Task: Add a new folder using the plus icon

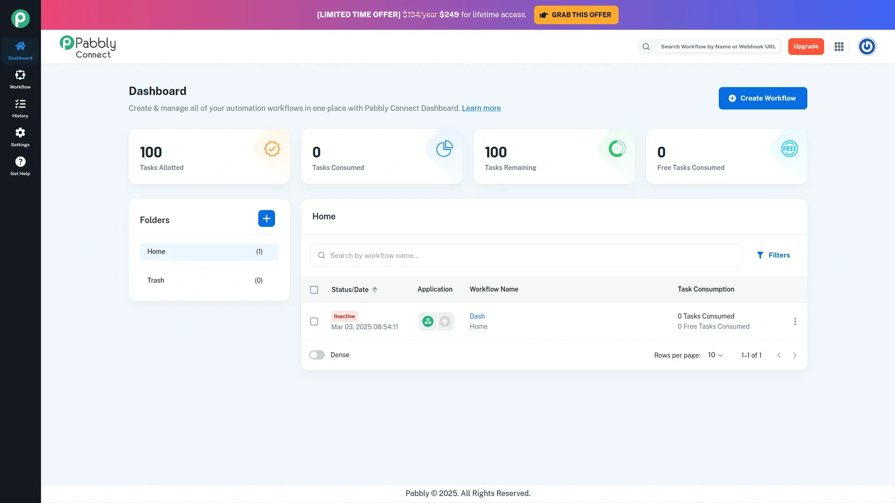Action: click(x=266, y=218)
